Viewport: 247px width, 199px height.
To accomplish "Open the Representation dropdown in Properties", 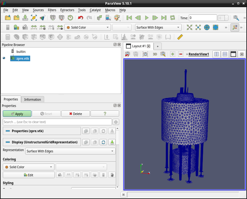I will click(70, 151).
